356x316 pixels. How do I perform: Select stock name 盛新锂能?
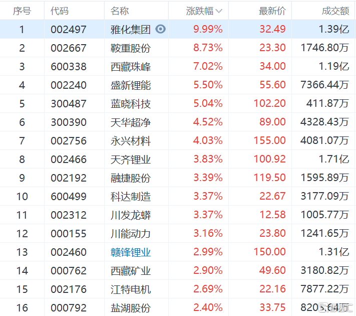[x=131, y=85]
